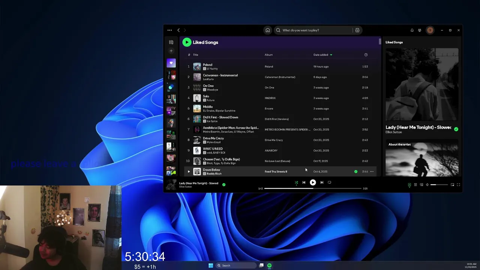Create a new playlist with plus button

coord(171,51)
